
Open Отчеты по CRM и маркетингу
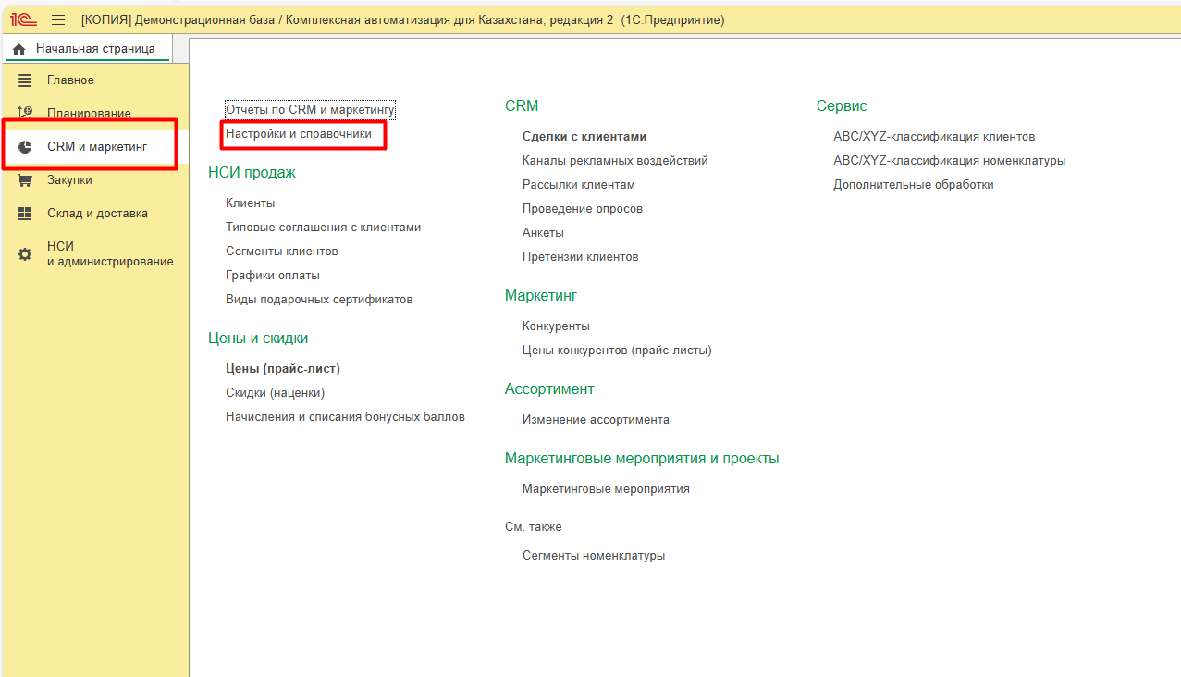coord(310,110)
